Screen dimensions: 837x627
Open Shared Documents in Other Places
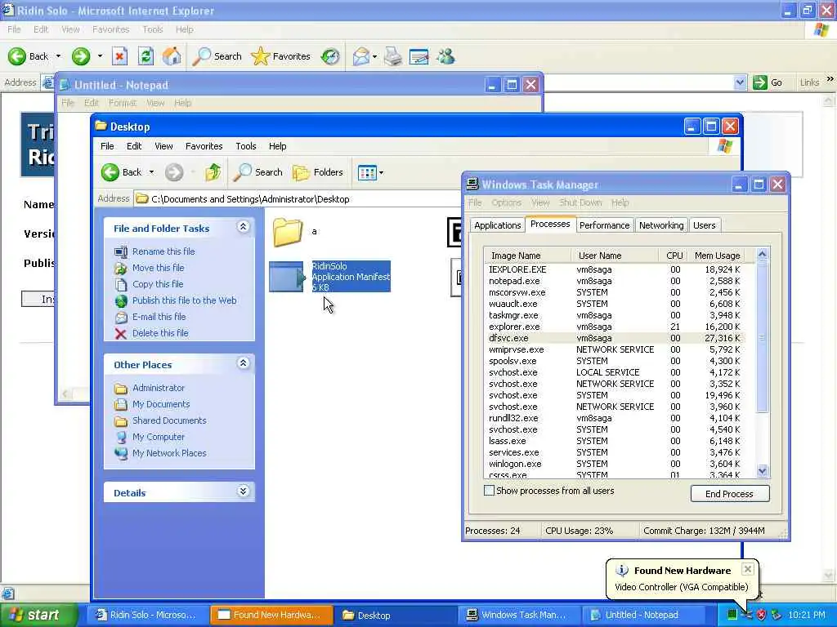point(169,420)
